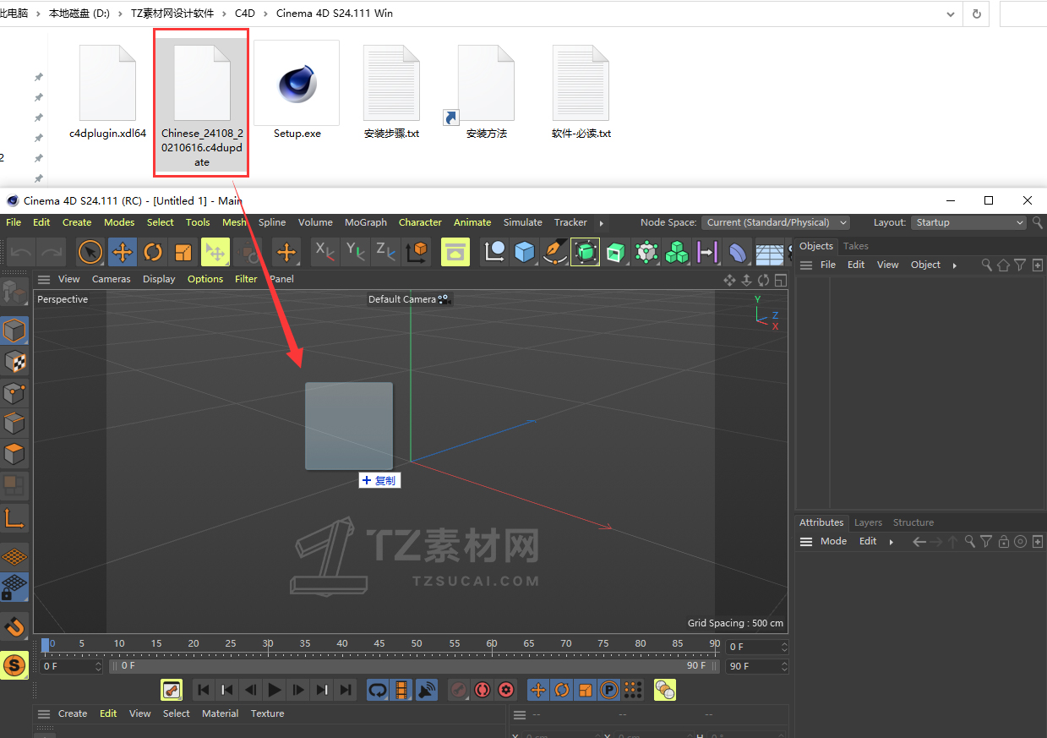Open the Material Manager hamburger menu
Viewport: 1047px width, 738px height.
[44, 713]
